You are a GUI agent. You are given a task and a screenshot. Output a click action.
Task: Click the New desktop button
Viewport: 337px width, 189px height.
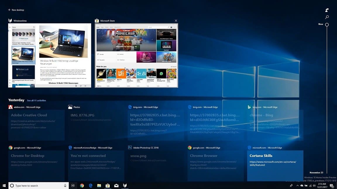pyautogui.click(x=16, y=10)
